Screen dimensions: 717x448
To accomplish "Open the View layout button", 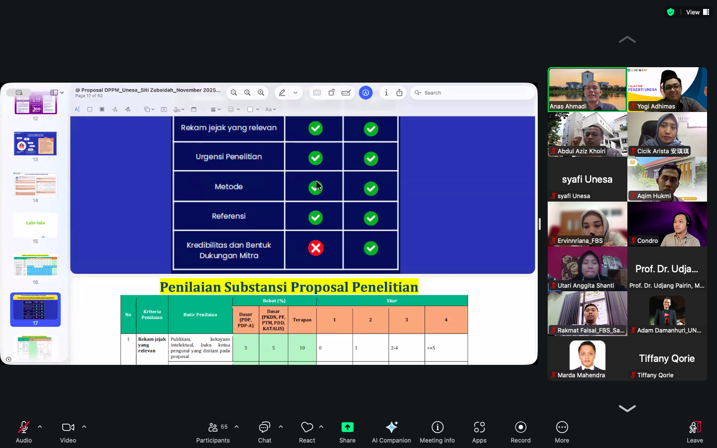I will coord(697,12).
